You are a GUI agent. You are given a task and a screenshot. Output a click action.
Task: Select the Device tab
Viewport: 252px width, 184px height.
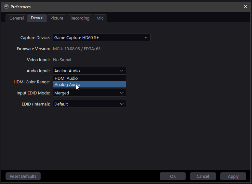tap(37, 18)
